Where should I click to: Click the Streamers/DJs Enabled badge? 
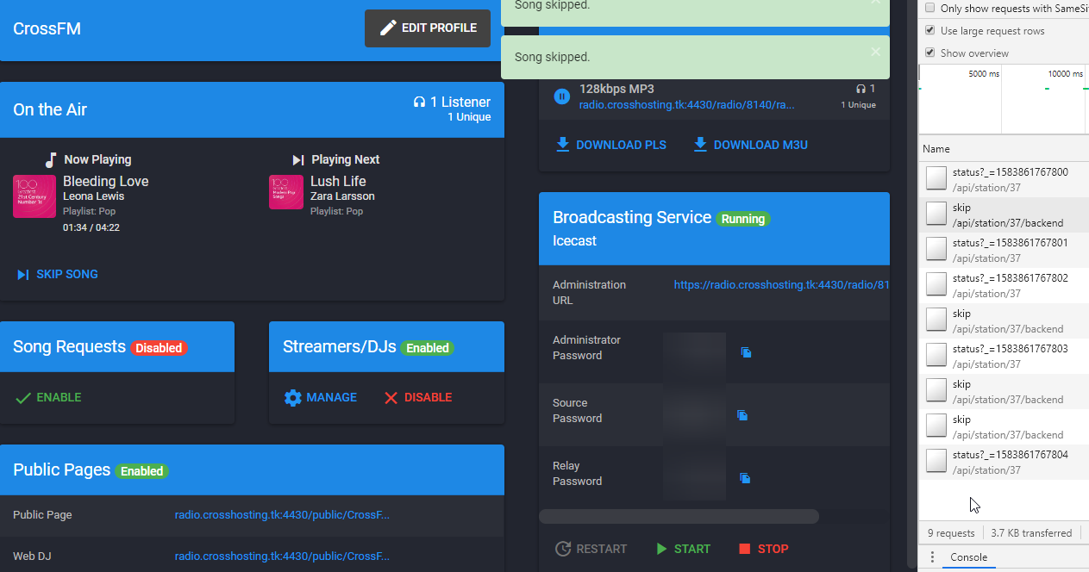[x=428, y=348]
